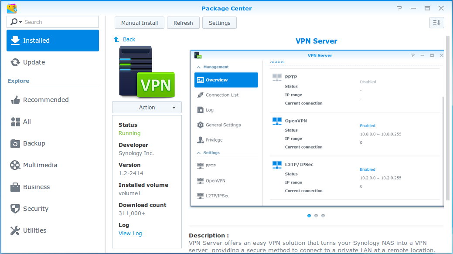Click the Business briefcase icon

[15, 187]
